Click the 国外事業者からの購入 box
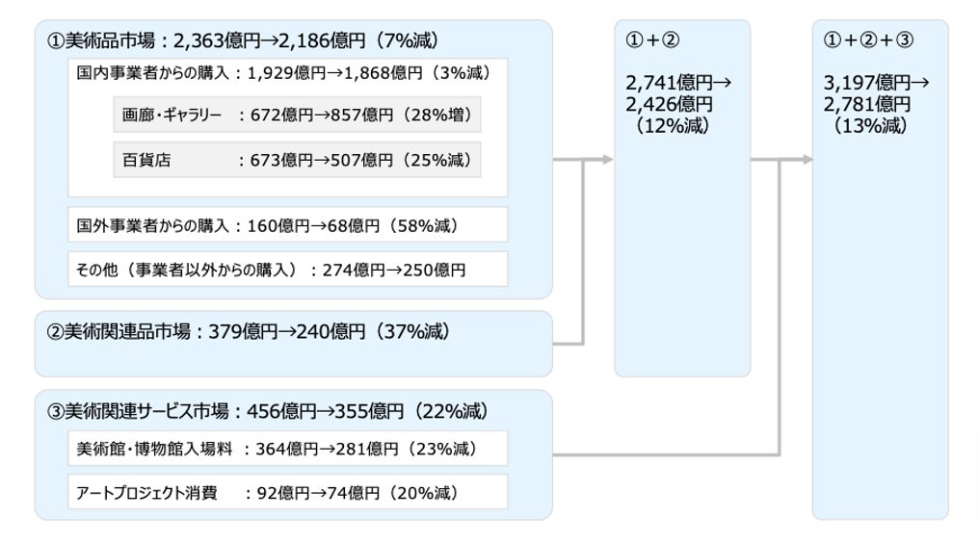The height and width of the screenshot is (543, 979). coord(287,225)
